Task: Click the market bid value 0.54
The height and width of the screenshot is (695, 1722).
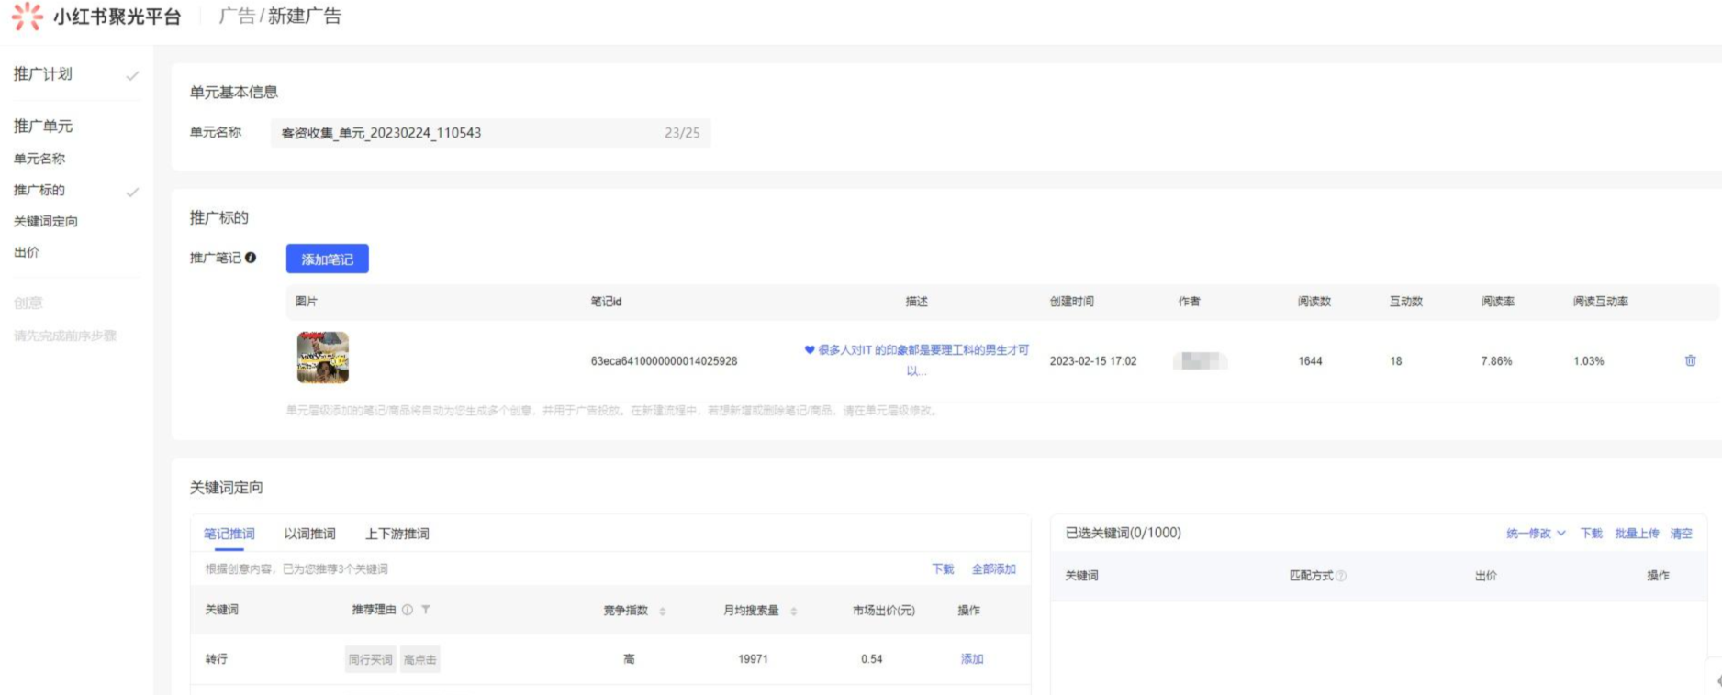Action: (x=872, y=659)
